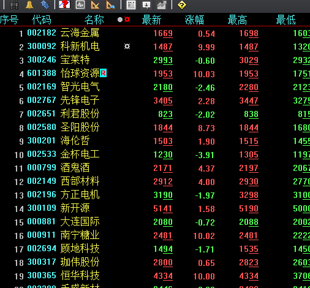Select stock 圣阳股份
Viewport: 310px width, 288px height.
pyautogui.click(x=80, y=127)
